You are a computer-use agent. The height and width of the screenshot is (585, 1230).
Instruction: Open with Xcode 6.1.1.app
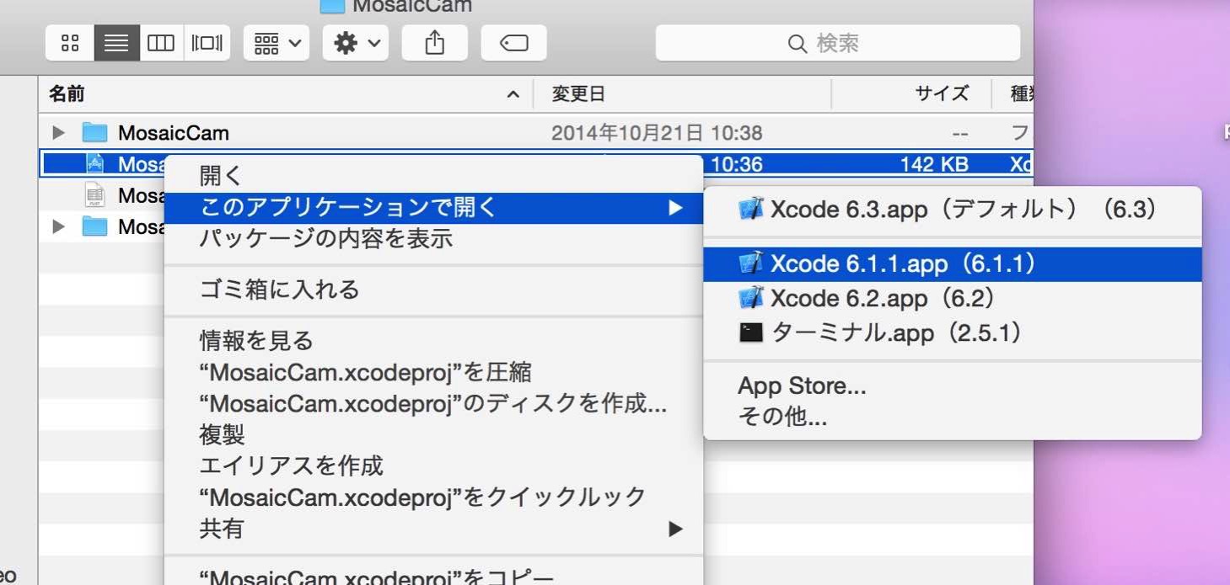tap(953, 263)
